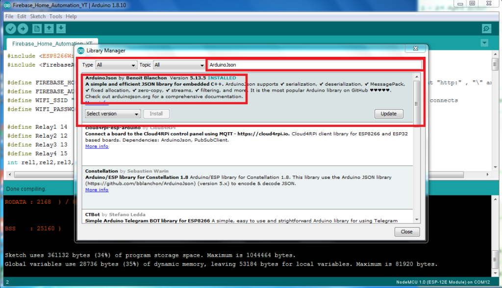This screenshot has height=288, width=502.
Task: Click the code editor horizontal scrollbar right arrow
Action: [488, 175]
